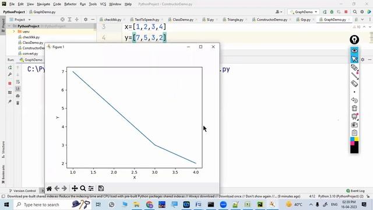373x210 pixels.
Task: Open Configure subplots in Figure 1
Action: (91, 188)
